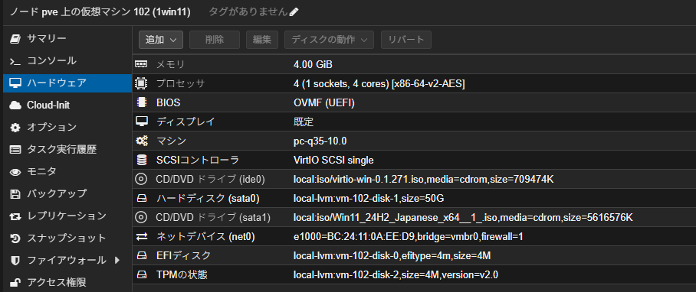Click the 削除 (Remove) button
The image size is (696, 292).
[215, 40]
